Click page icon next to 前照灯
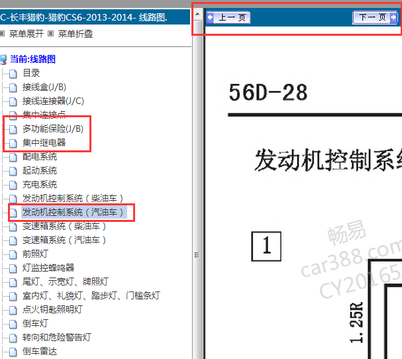Screen dimensions: 402x359 coord(13,254)
